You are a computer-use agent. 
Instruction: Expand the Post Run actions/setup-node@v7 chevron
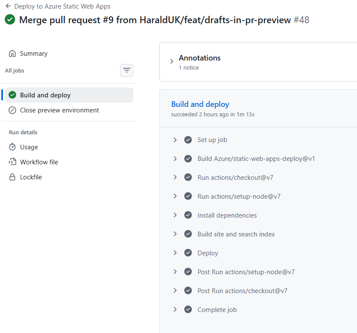point(175,272)
